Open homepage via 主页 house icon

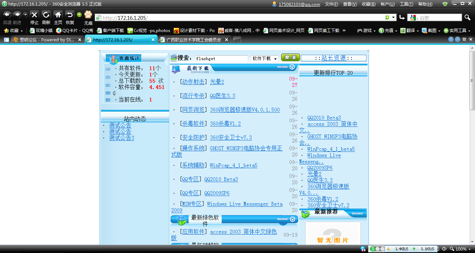(58, 15)
